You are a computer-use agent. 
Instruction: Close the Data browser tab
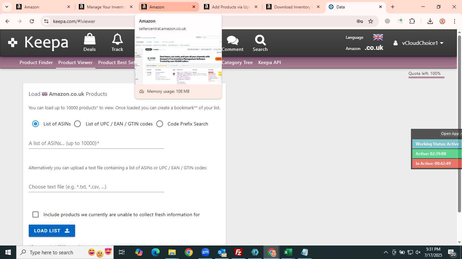[380, 7]
